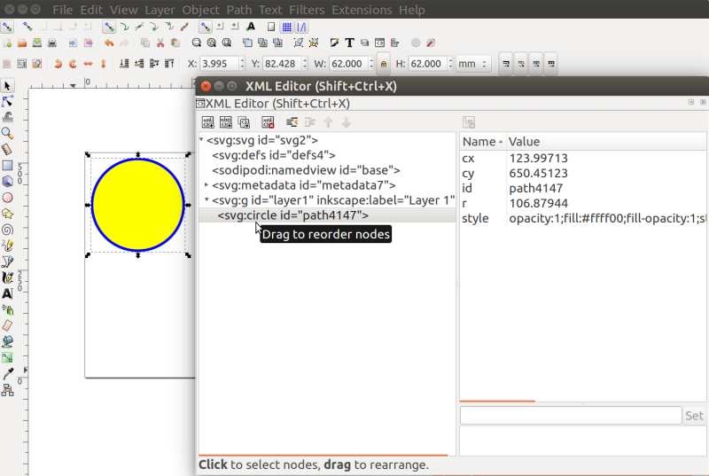709x476 pixels.
Task: Toggle the enable snapping button
Action: [7, 27]
